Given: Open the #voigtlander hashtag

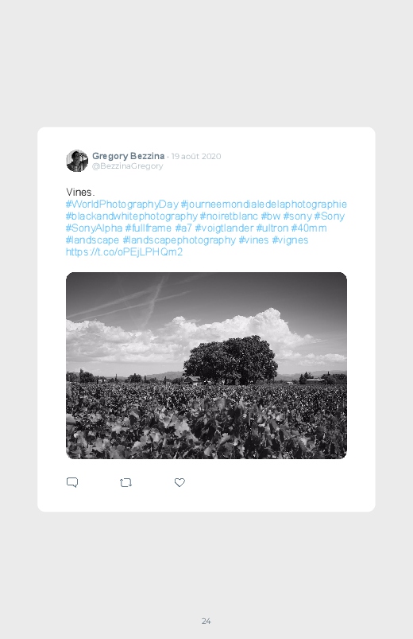Looking at the screenshot, I should [x=224, y=228].
